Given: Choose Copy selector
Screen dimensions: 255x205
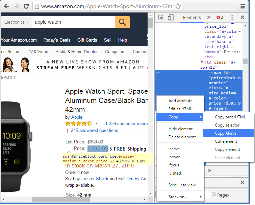Looking at the screenshot, I should pyautogui.click(x=228, y=125).
